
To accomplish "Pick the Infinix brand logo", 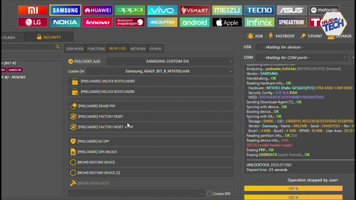I will [x=259, y=22].
